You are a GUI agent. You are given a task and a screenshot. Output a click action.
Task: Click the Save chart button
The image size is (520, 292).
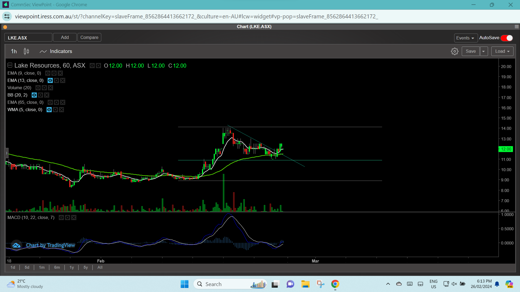pyautogui.click(x=471, y=51)
